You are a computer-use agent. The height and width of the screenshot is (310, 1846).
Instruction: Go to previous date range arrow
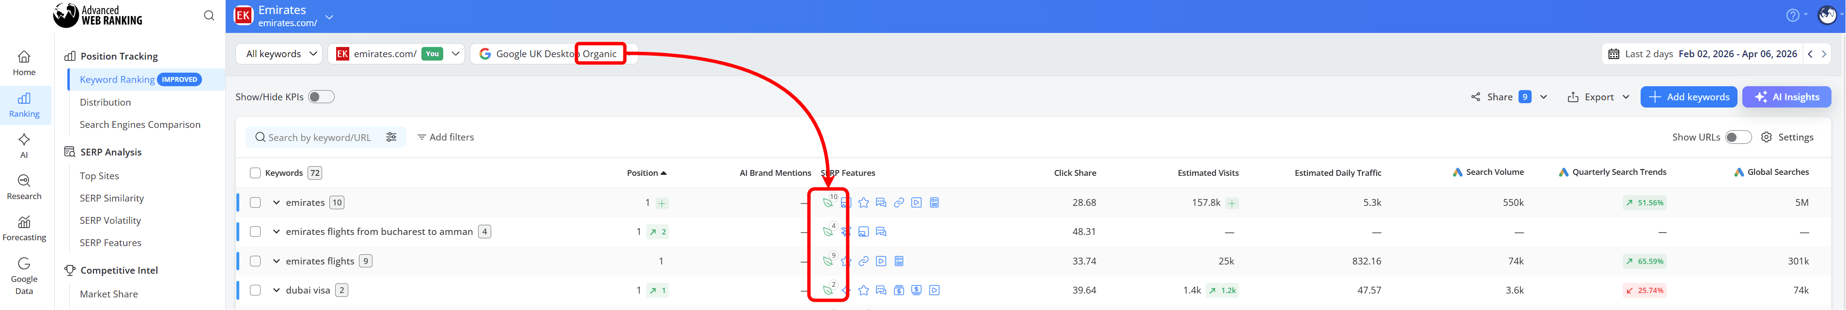1810,54
